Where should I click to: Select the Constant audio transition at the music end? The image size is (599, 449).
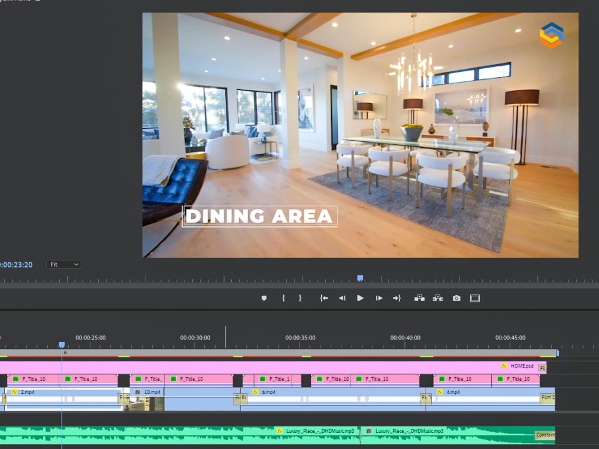544,435
